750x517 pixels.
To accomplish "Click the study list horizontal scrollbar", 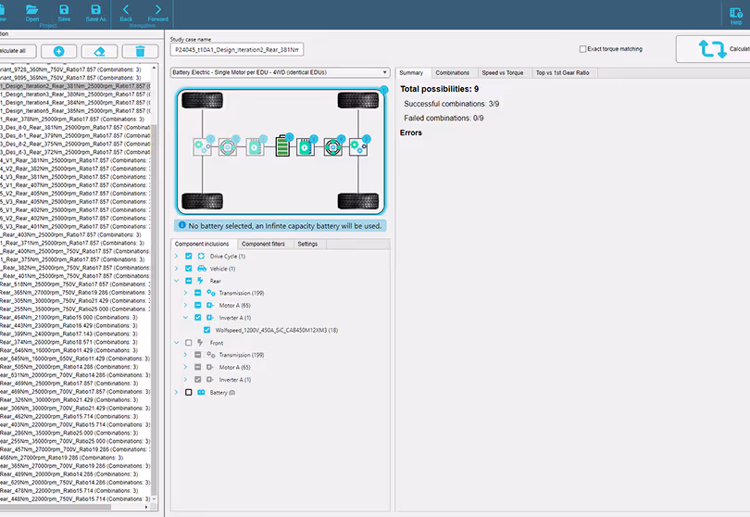I will [56, 507].
